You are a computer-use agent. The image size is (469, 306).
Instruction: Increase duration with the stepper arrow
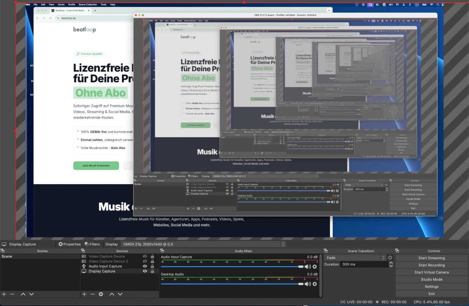[391, 263]
